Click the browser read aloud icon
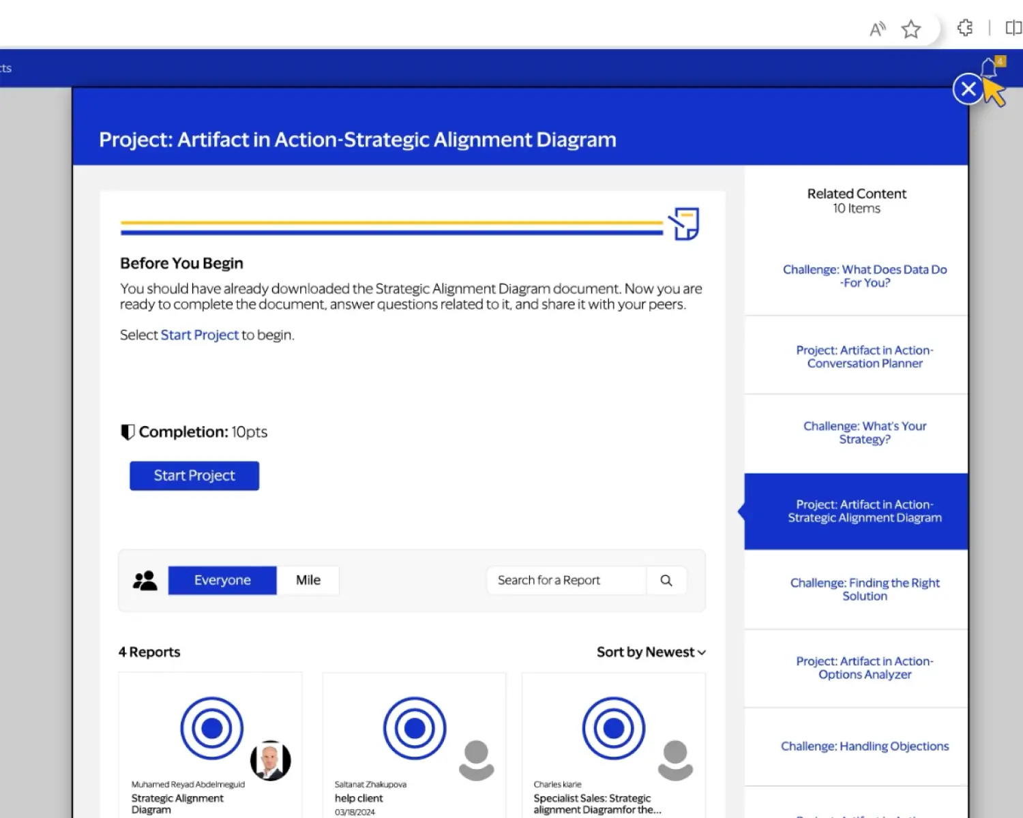This screenshot has width=1023, height=818. tap(877, 29)
